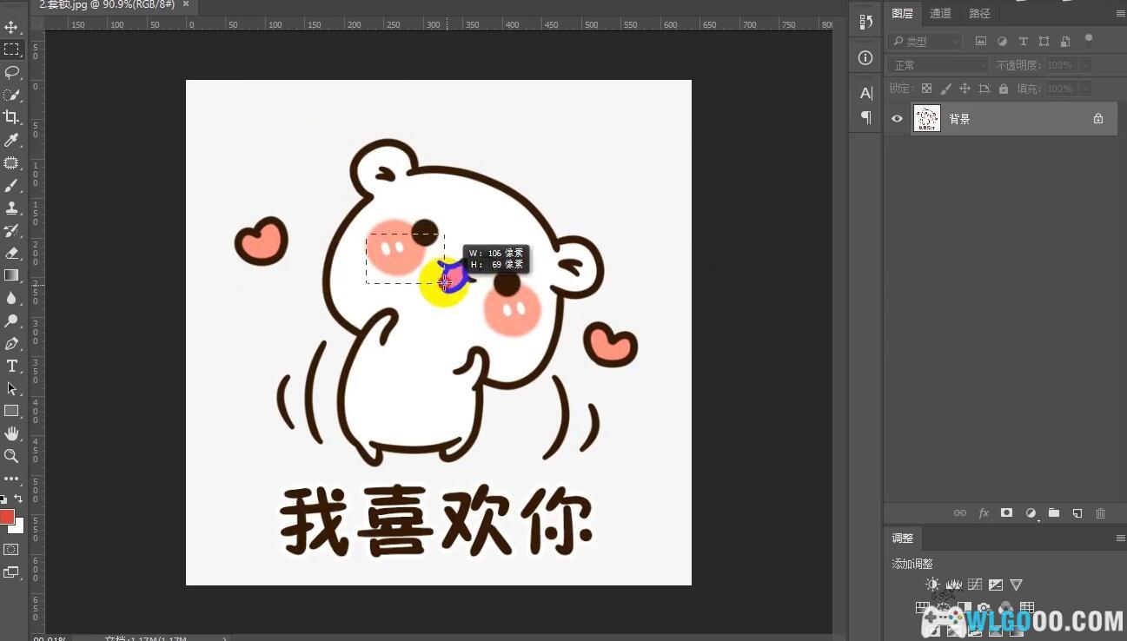Select the Hand tool
The width and height of the screenshot is (1127, 641).
[x=11, y=433]
